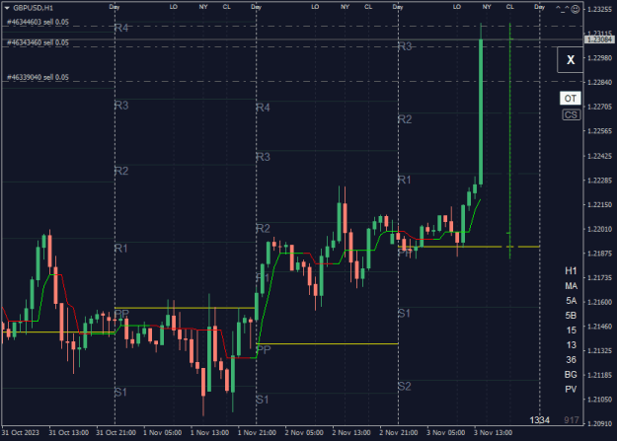Viewport: 617px width, 441px height.
Task: Click the large X close-orders button
Action: pos(571,60)
